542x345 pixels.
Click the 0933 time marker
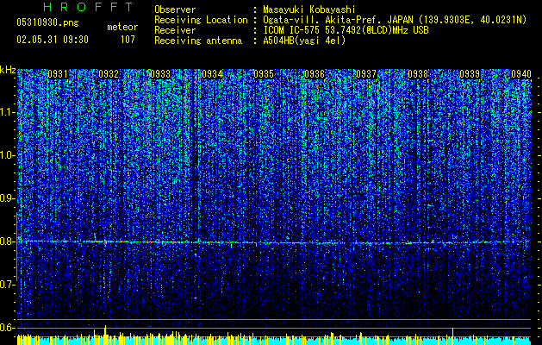click(x=160, y=74)
